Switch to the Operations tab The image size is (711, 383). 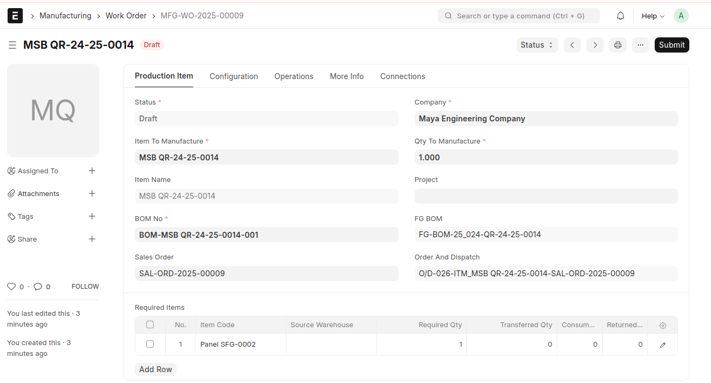(x=293, y=76)
